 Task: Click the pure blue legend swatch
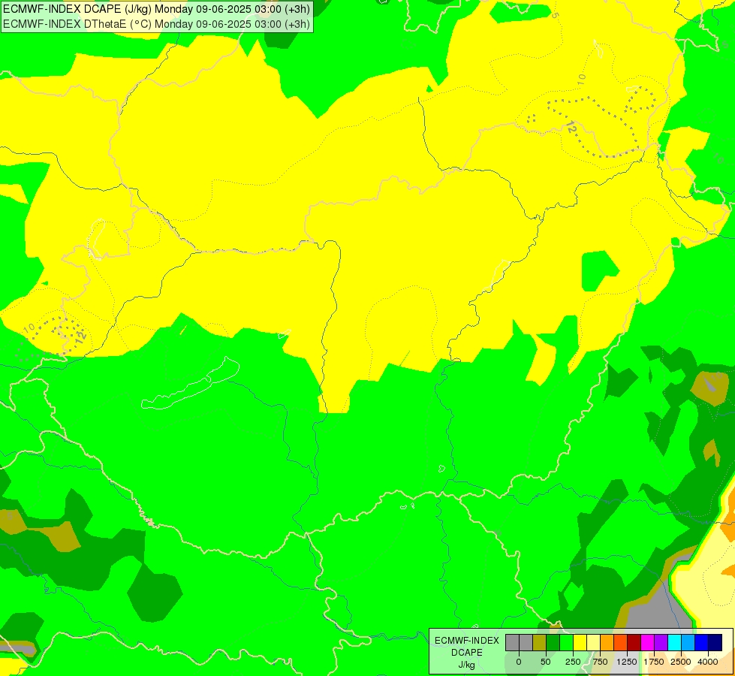coord(702,642)
